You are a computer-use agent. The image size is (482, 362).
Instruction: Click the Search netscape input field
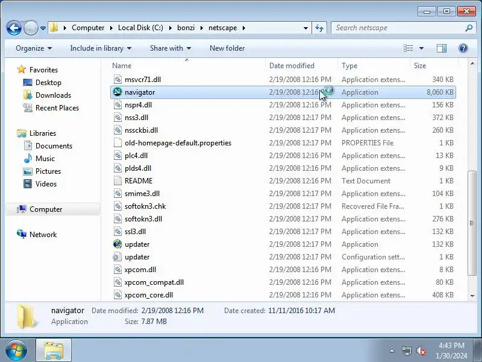coord(399,28)
